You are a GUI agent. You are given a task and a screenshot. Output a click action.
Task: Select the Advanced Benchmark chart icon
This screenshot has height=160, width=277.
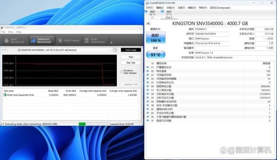click(x=33, y=41)
